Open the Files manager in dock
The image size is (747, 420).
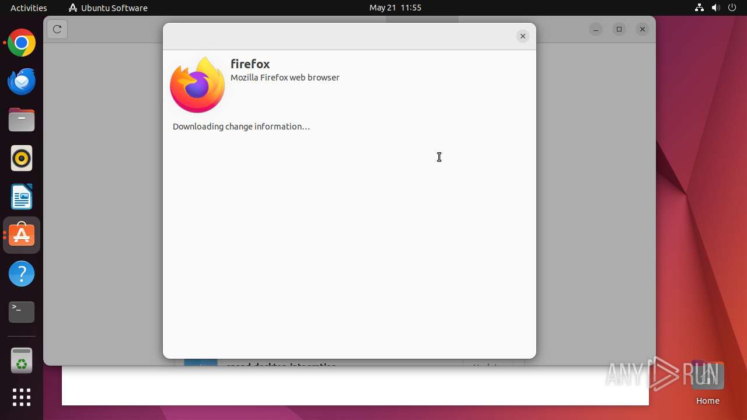[x=22, y=120]
